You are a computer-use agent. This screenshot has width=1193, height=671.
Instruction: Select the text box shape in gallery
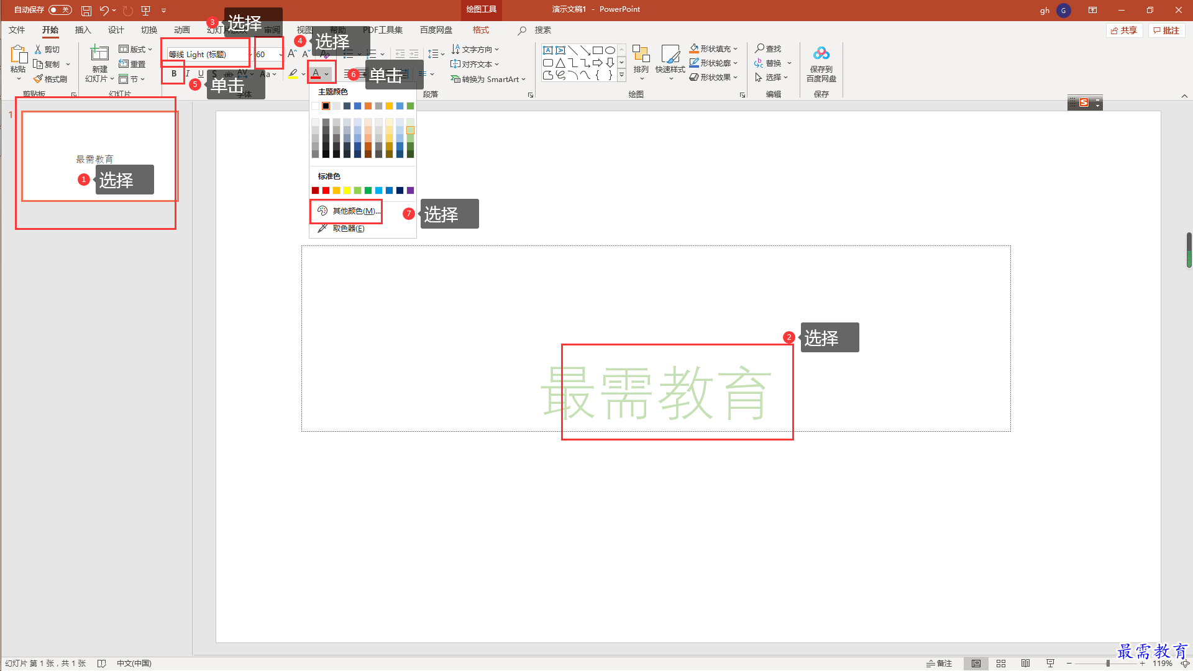click(548, 50)
